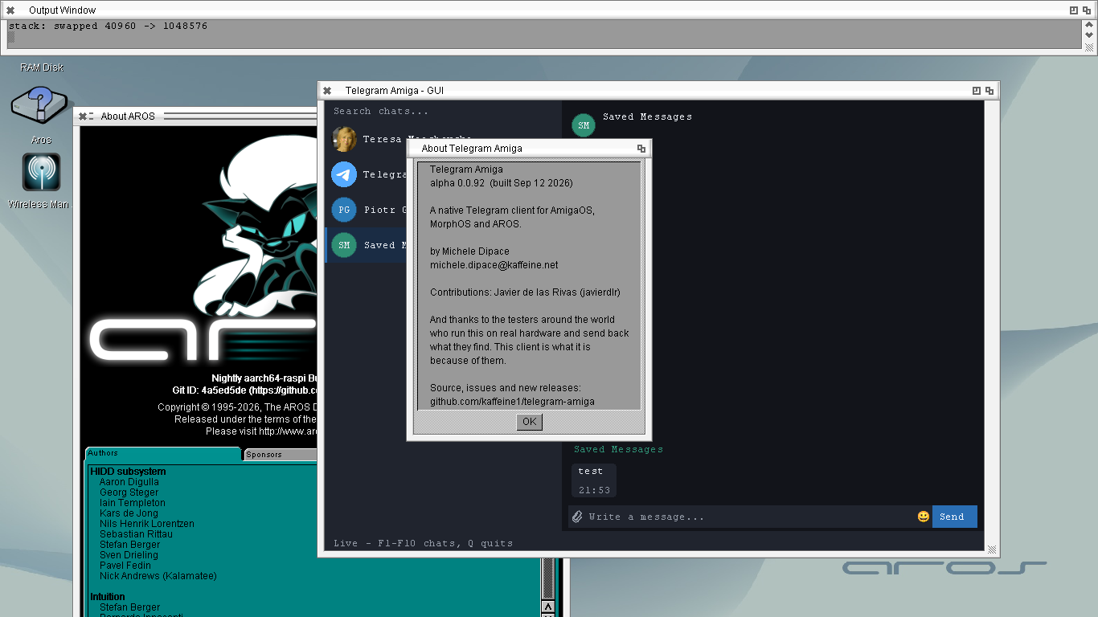
Task: Click the "Saved Messages" chat header title
Action: pyautogui.click(x=647, y=117)
